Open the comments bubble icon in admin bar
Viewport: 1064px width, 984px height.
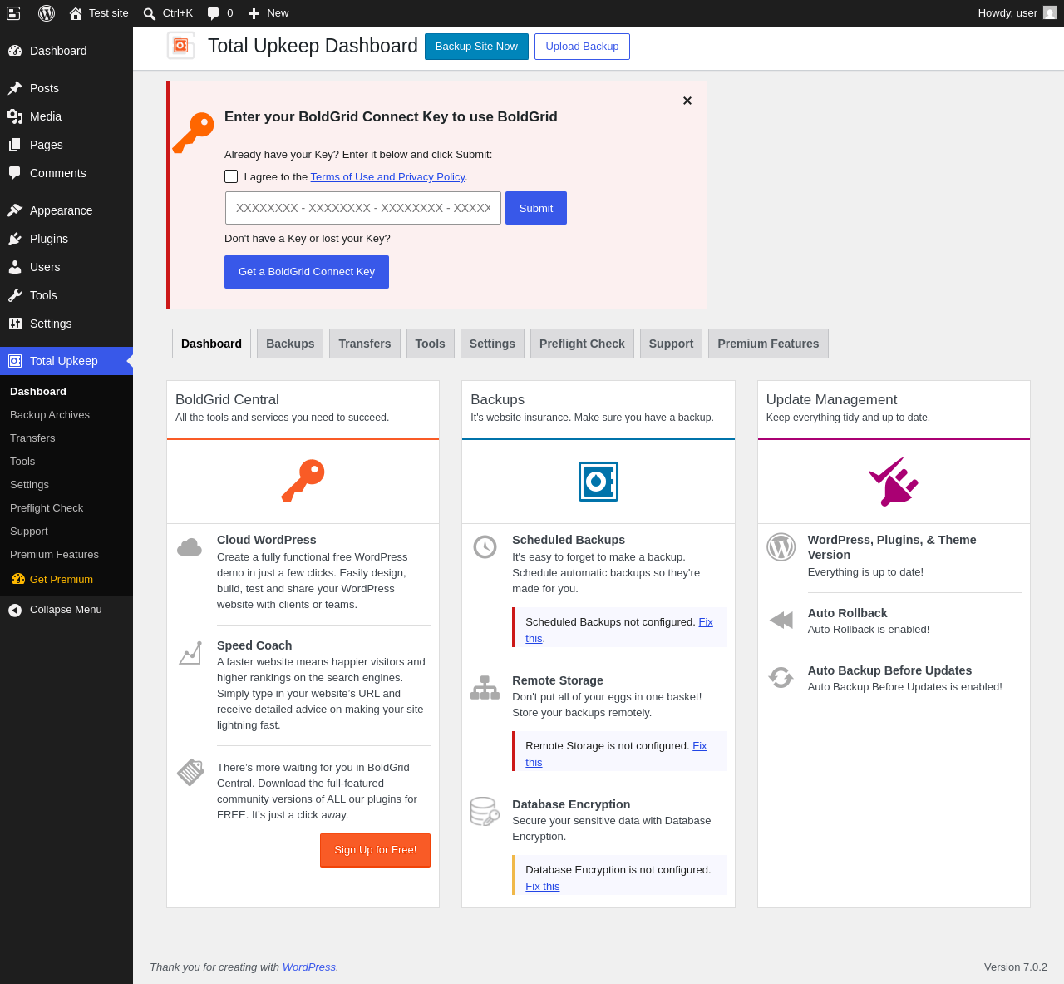[214, 13]
